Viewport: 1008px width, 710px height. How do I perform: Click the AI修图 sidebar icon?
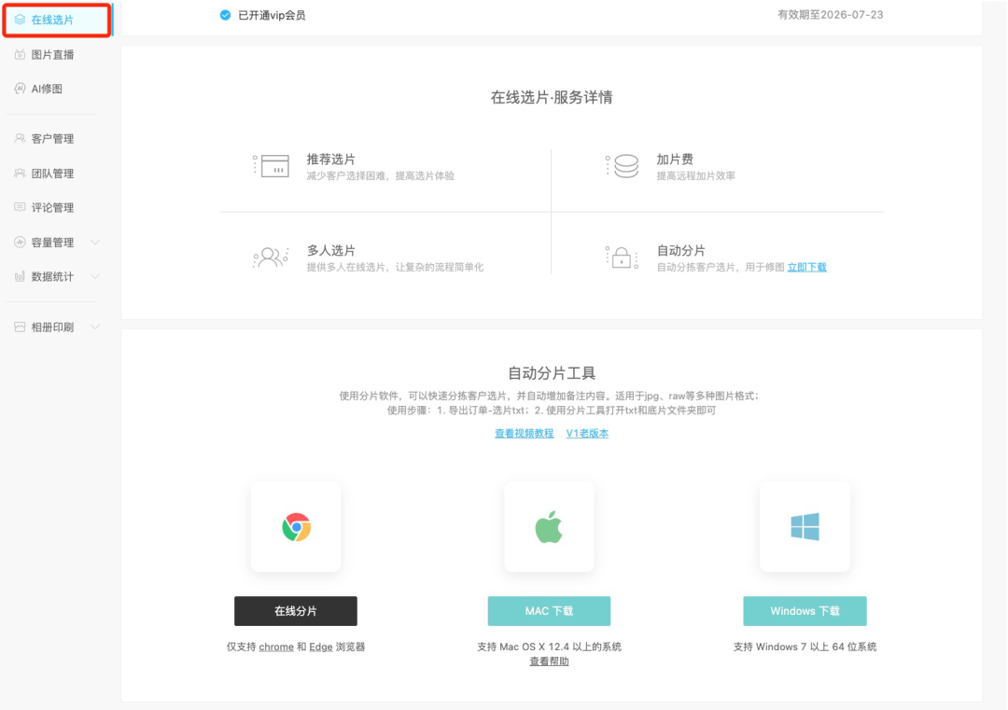tap(20, 89)
